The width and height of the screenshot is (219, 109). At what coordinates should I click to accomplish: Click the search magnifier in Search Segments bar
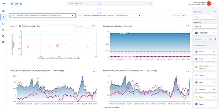pos(151,4)
